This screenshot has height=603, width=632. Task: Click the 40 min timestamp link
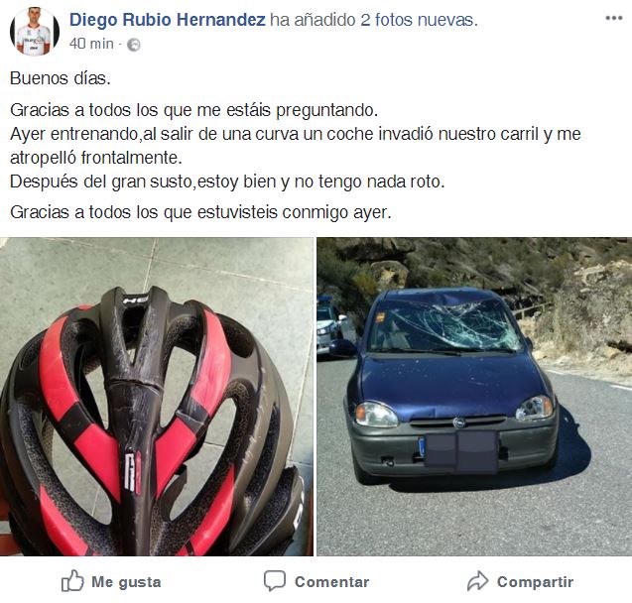point(91,44)
